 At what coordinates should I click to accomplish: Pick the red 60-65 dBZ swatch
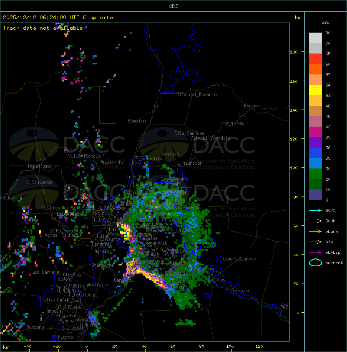(315, 59)
